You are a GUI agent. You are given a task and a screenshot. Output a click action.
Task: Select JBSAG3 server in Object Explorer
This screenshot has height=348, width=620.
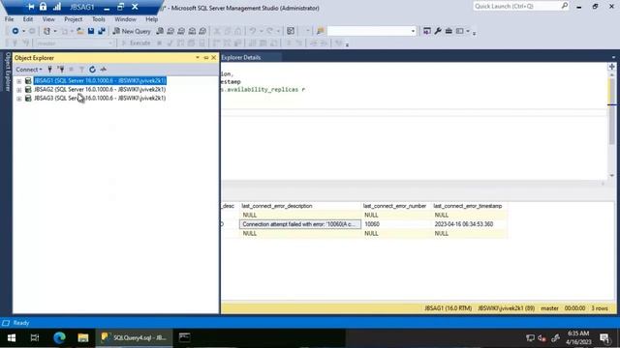coord(100,99)
